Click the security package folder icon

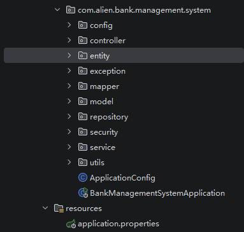tap(83, 132)
